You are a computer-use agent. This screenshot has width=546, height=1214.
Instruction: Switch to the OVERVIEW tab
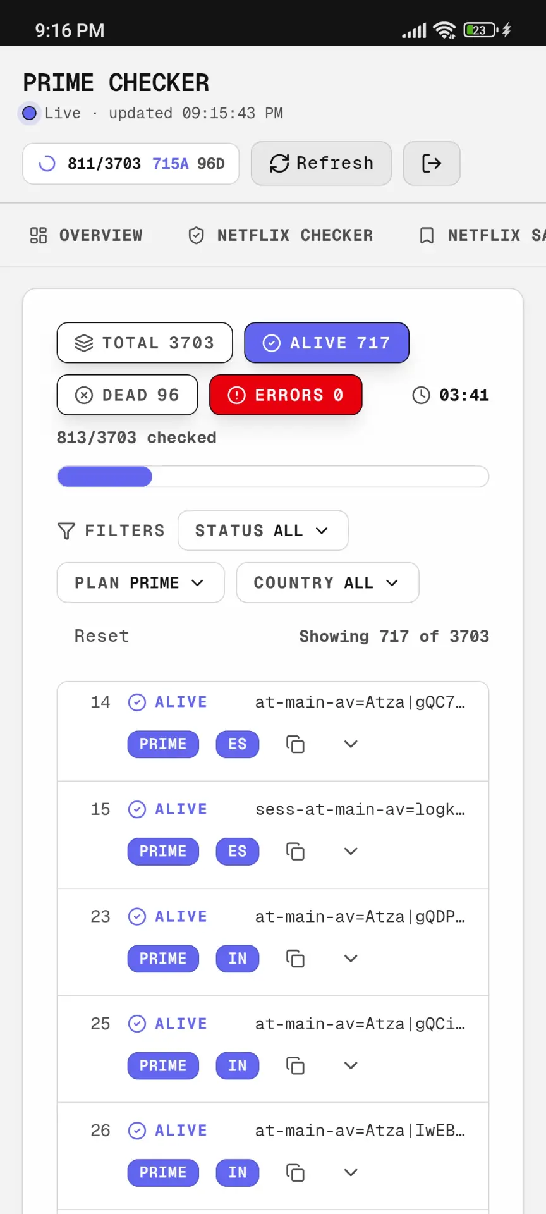coord(87,235)
